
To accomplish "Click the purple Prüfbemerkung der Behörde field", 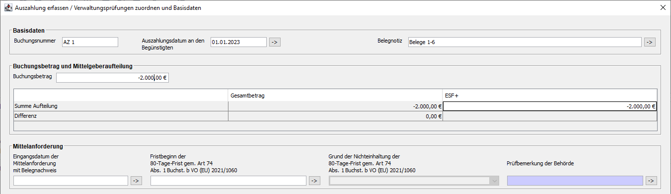I will pyautogui.click(x=575, y=181).
